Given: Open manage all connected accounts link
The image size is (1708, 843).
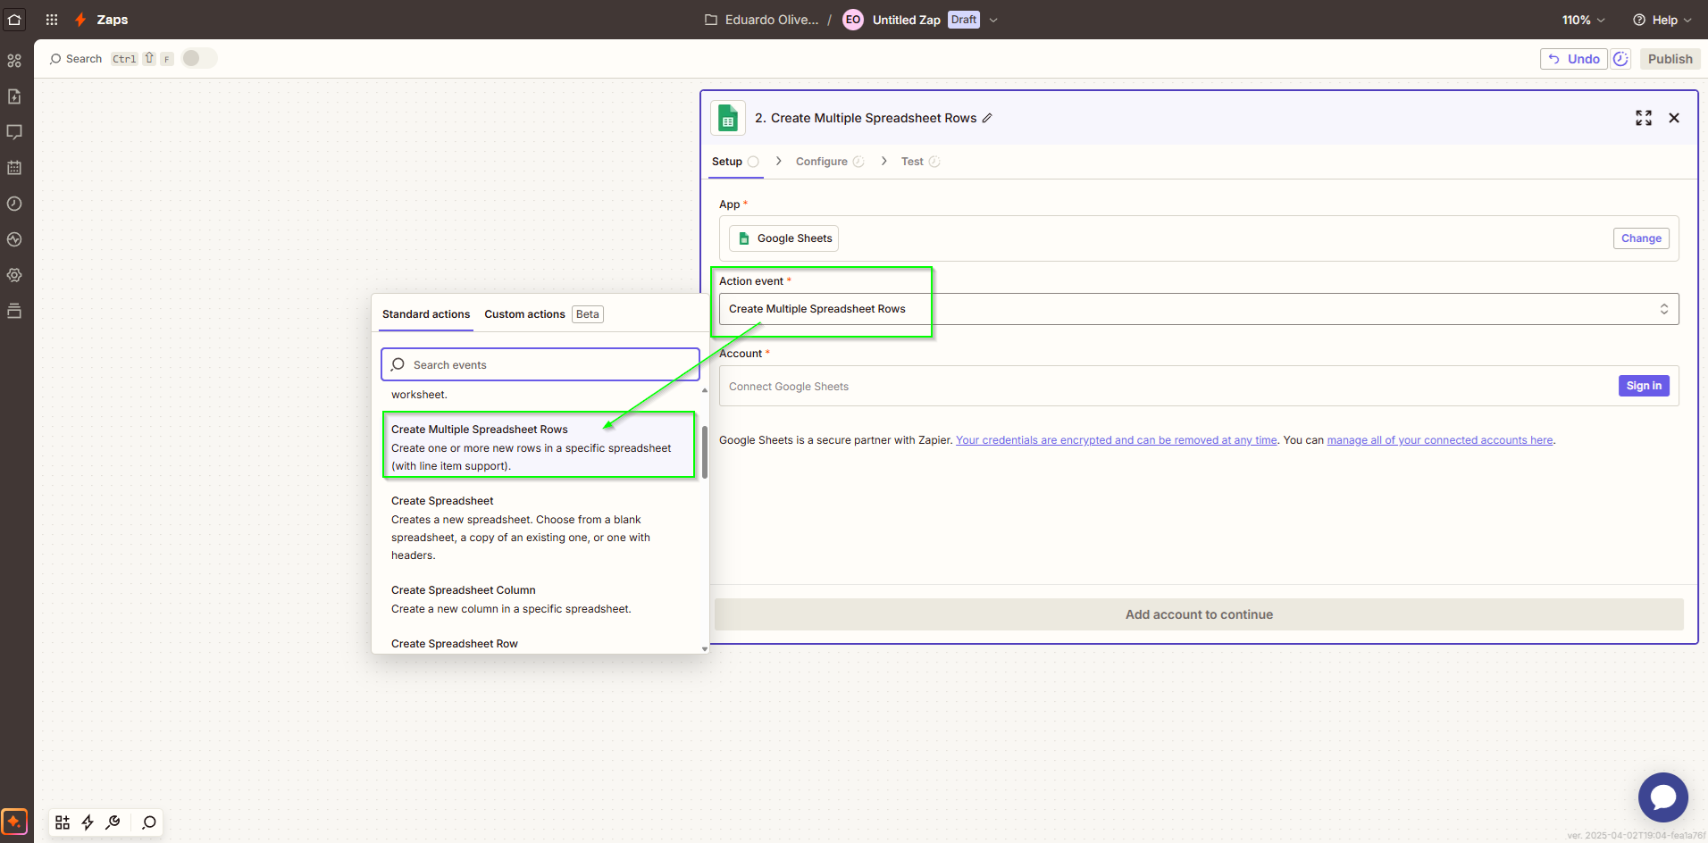Looking at the screenshot, I should 1440,440.
